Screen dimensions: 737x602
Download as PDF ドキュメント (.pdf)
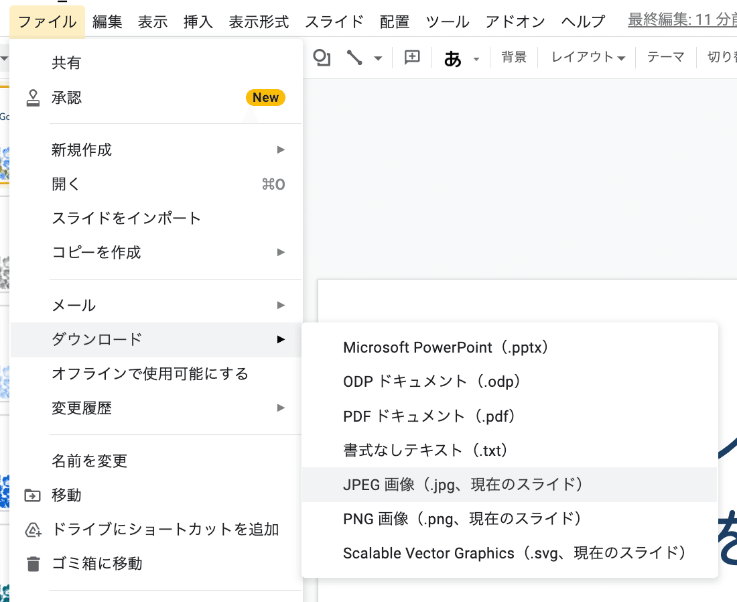[x=509, y=416]
